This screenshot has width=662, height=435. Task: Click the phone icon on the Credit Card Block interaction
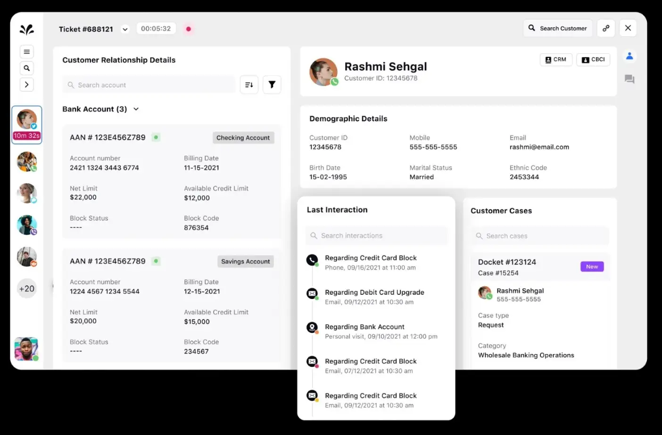click(x=312, y=258)
